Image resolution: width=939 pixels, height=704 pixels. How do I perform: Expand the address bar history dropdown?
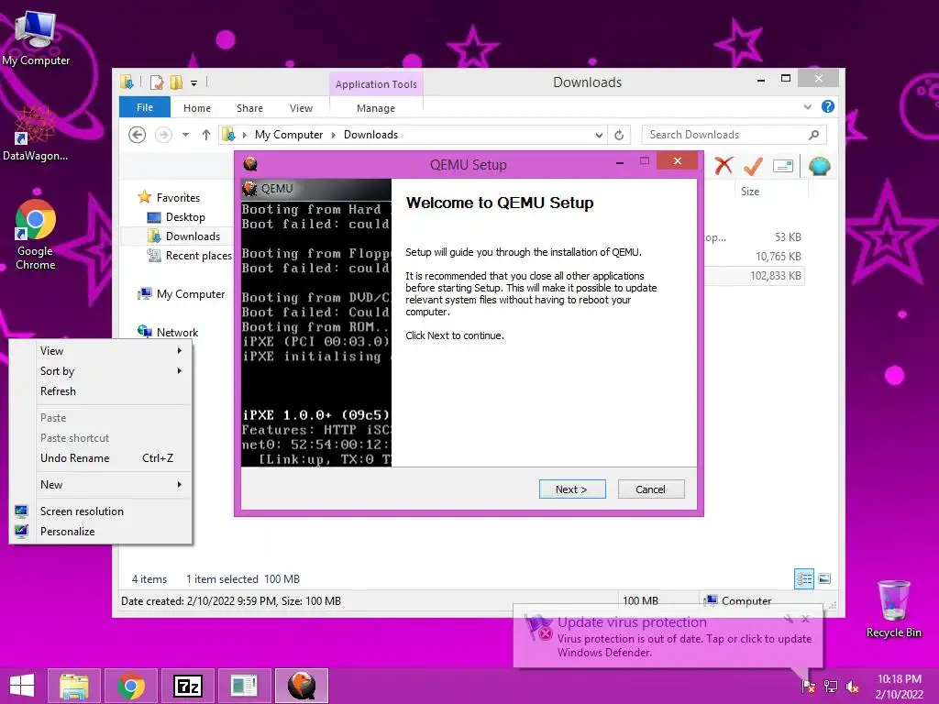598,135
